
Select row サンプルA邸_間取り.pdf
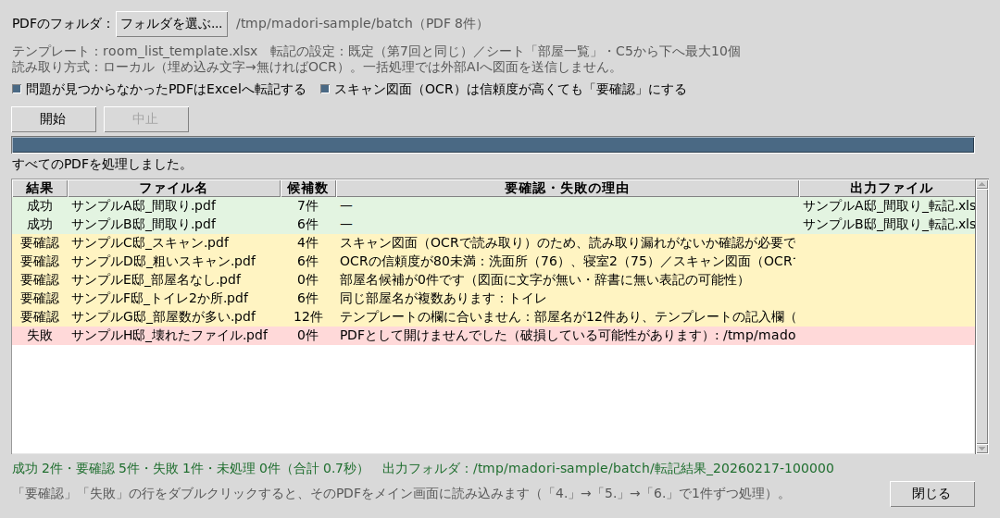pos(493,205)
